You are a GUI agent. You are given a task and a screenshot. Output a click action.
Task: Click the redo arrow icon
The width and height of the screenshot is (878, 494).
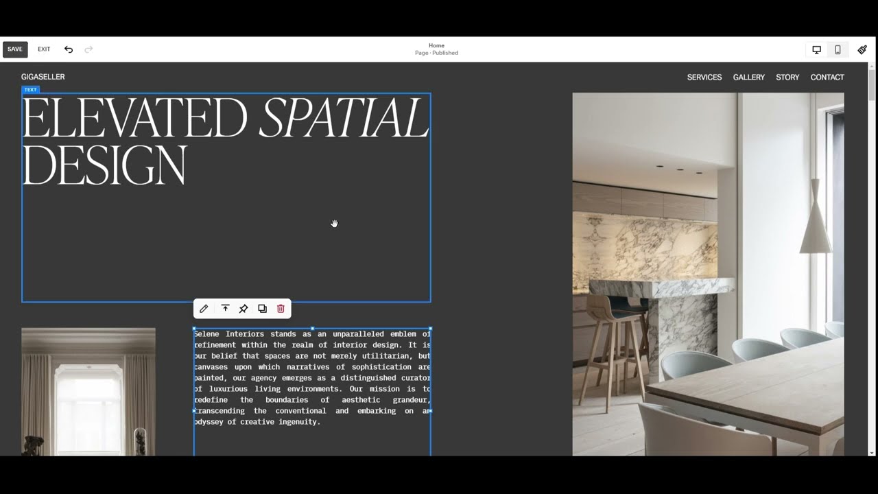pyautogui.click(x=88, y=49)
